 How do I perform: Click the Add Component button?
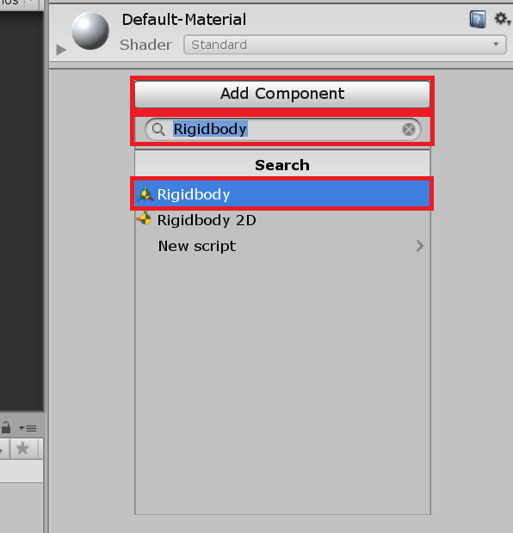tap(282, 95)
